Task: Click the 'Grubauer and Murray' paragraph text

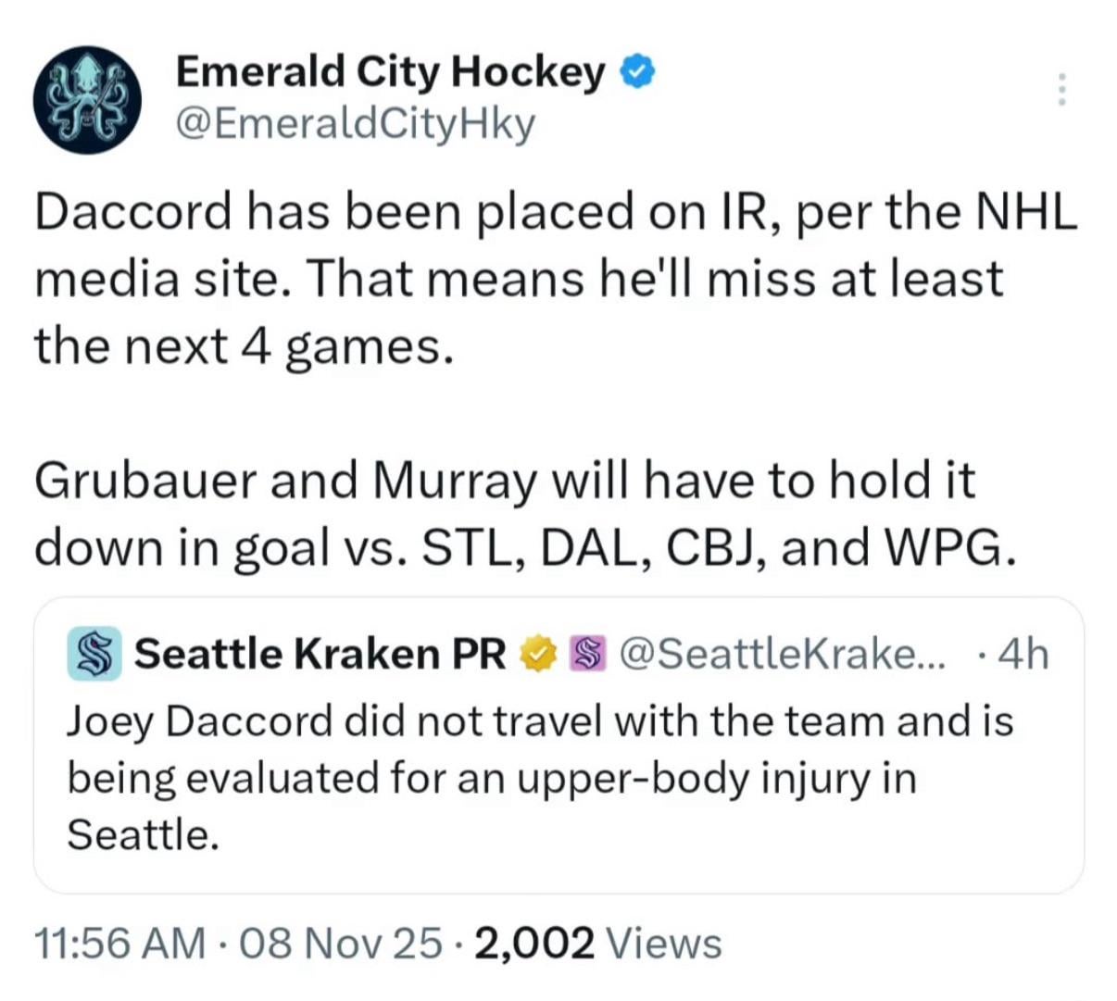Action: [505, 482]
